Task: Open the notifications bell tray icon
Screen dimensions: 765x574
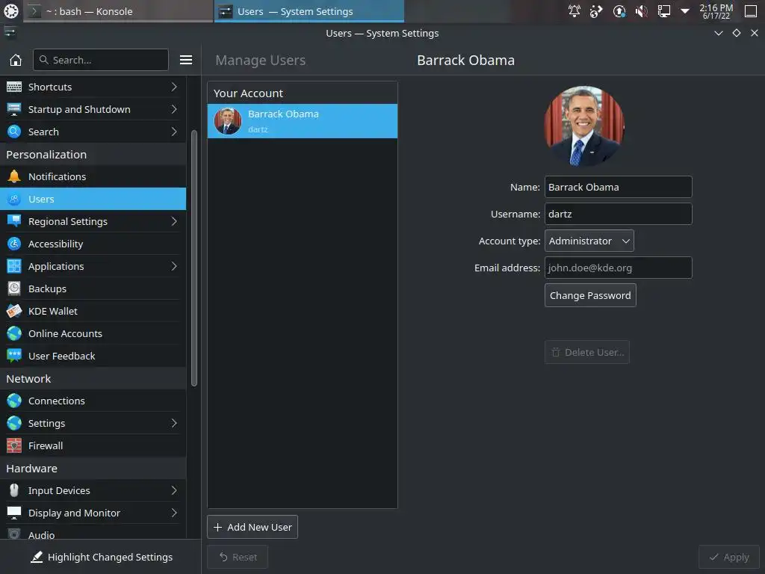Action: pos(574,10)
